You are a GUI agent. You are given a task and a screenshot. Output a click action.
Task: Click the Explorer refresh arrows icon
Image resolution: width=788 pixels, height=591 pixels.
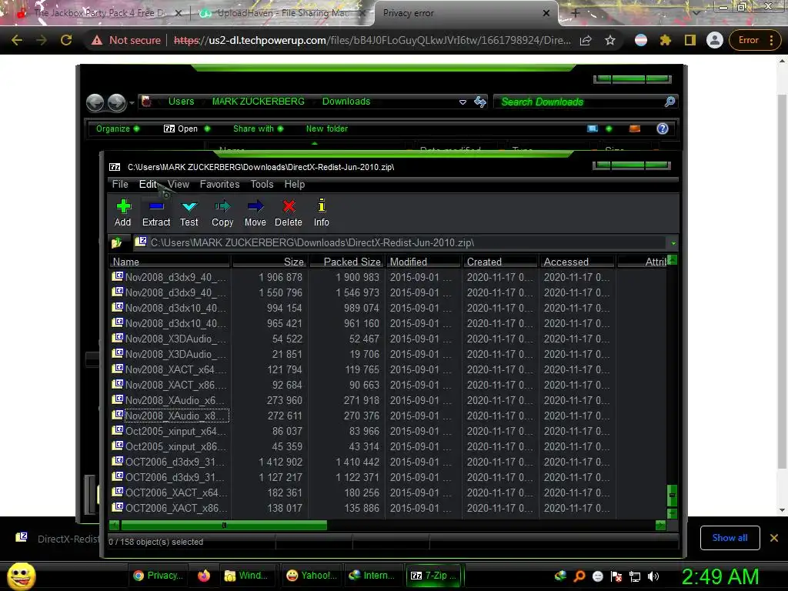480,102
